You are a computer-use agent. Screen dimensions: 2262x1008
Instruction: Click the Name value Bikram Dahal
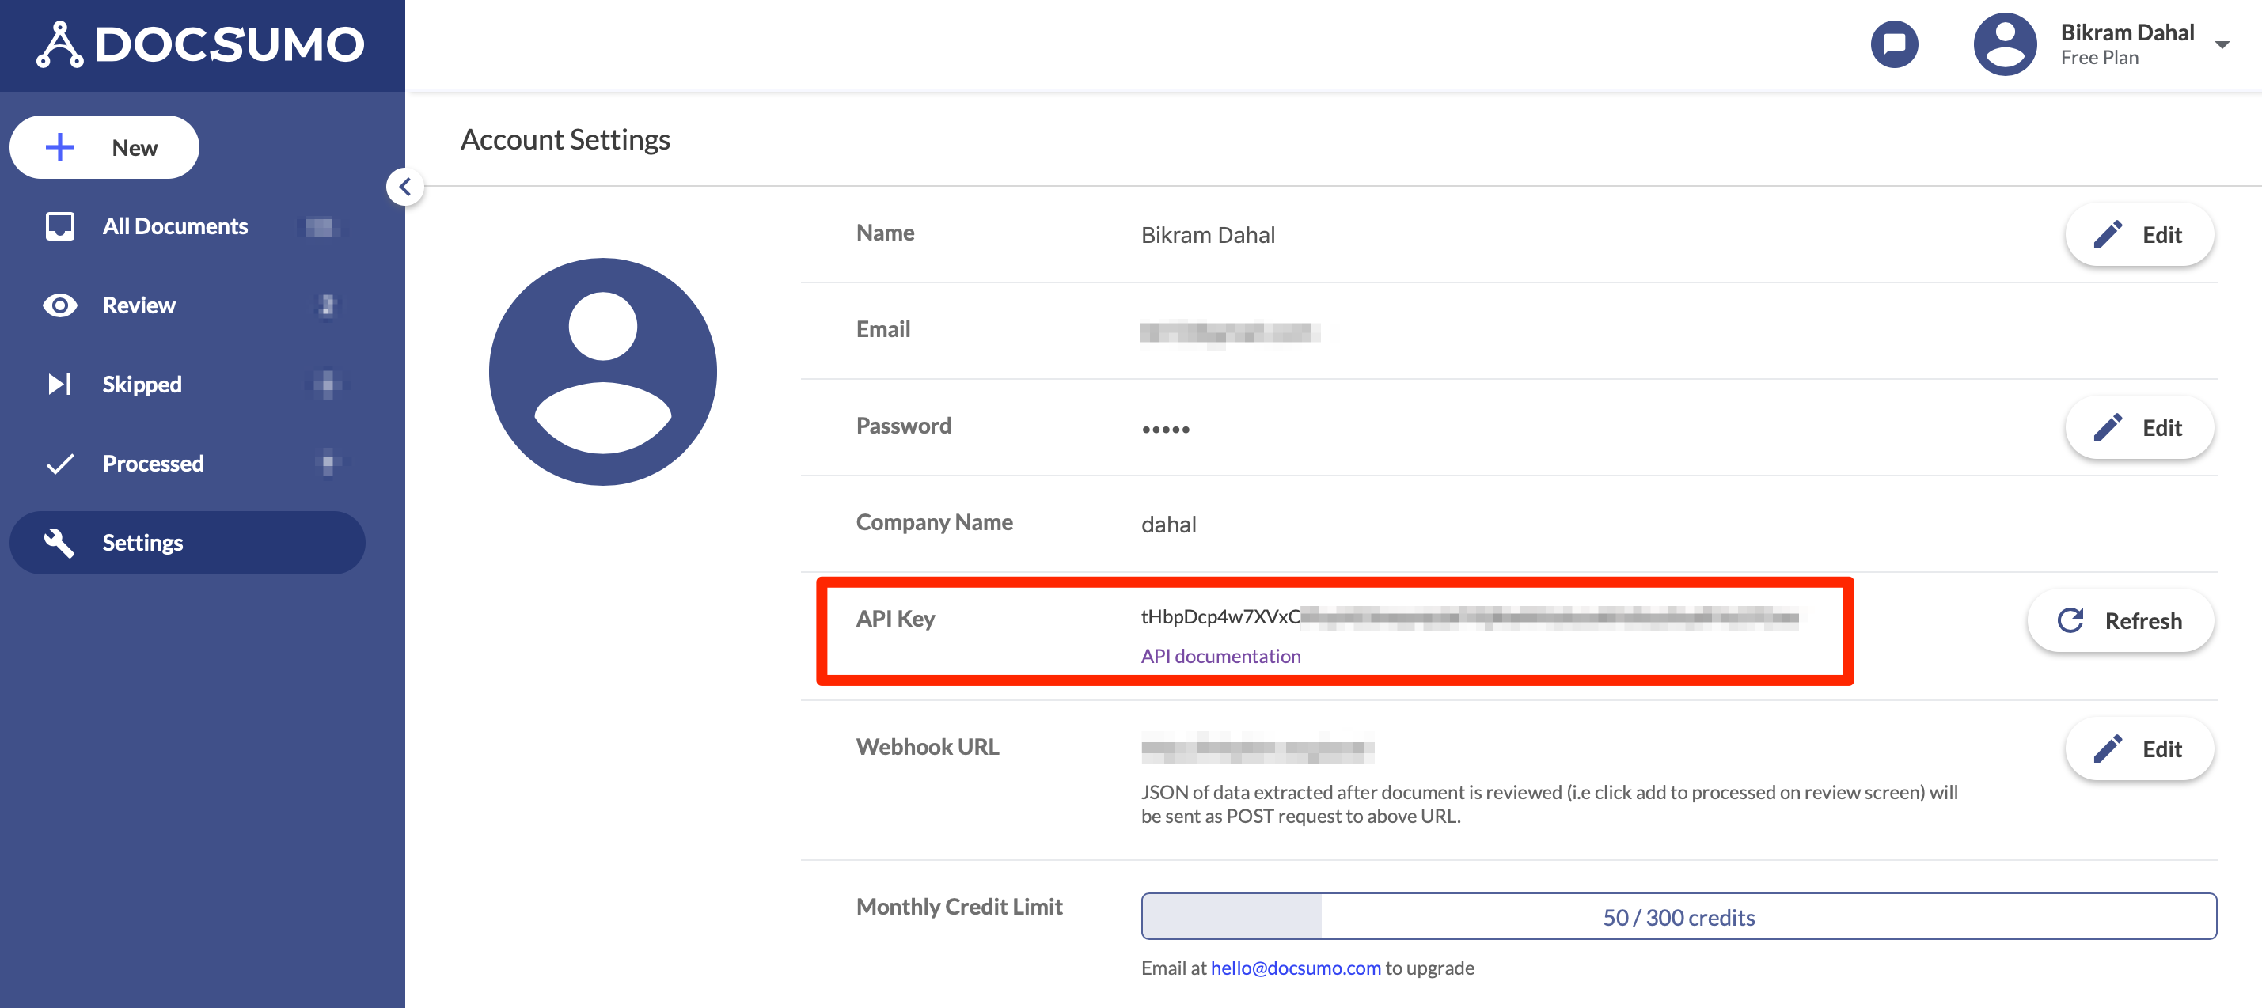(x=1208, y=235)
